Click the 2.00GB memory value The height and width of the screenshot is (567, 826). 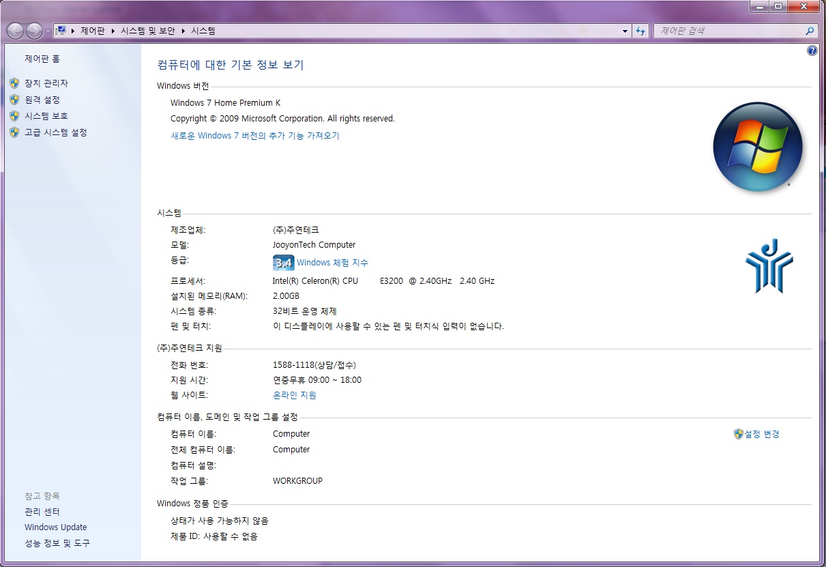pyautogui.click(x=286, y=296)
